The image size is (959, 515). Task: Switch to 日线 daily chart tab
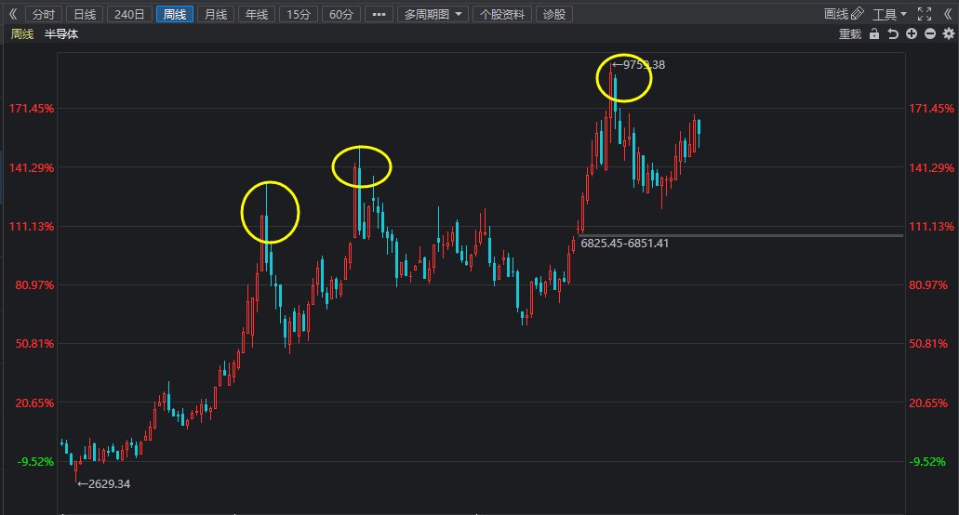[85, 14]
